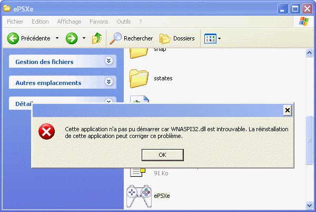Select the ePSXe file name label
The width and height of the screenshot is (316, 212).
[x=162, y=196]
